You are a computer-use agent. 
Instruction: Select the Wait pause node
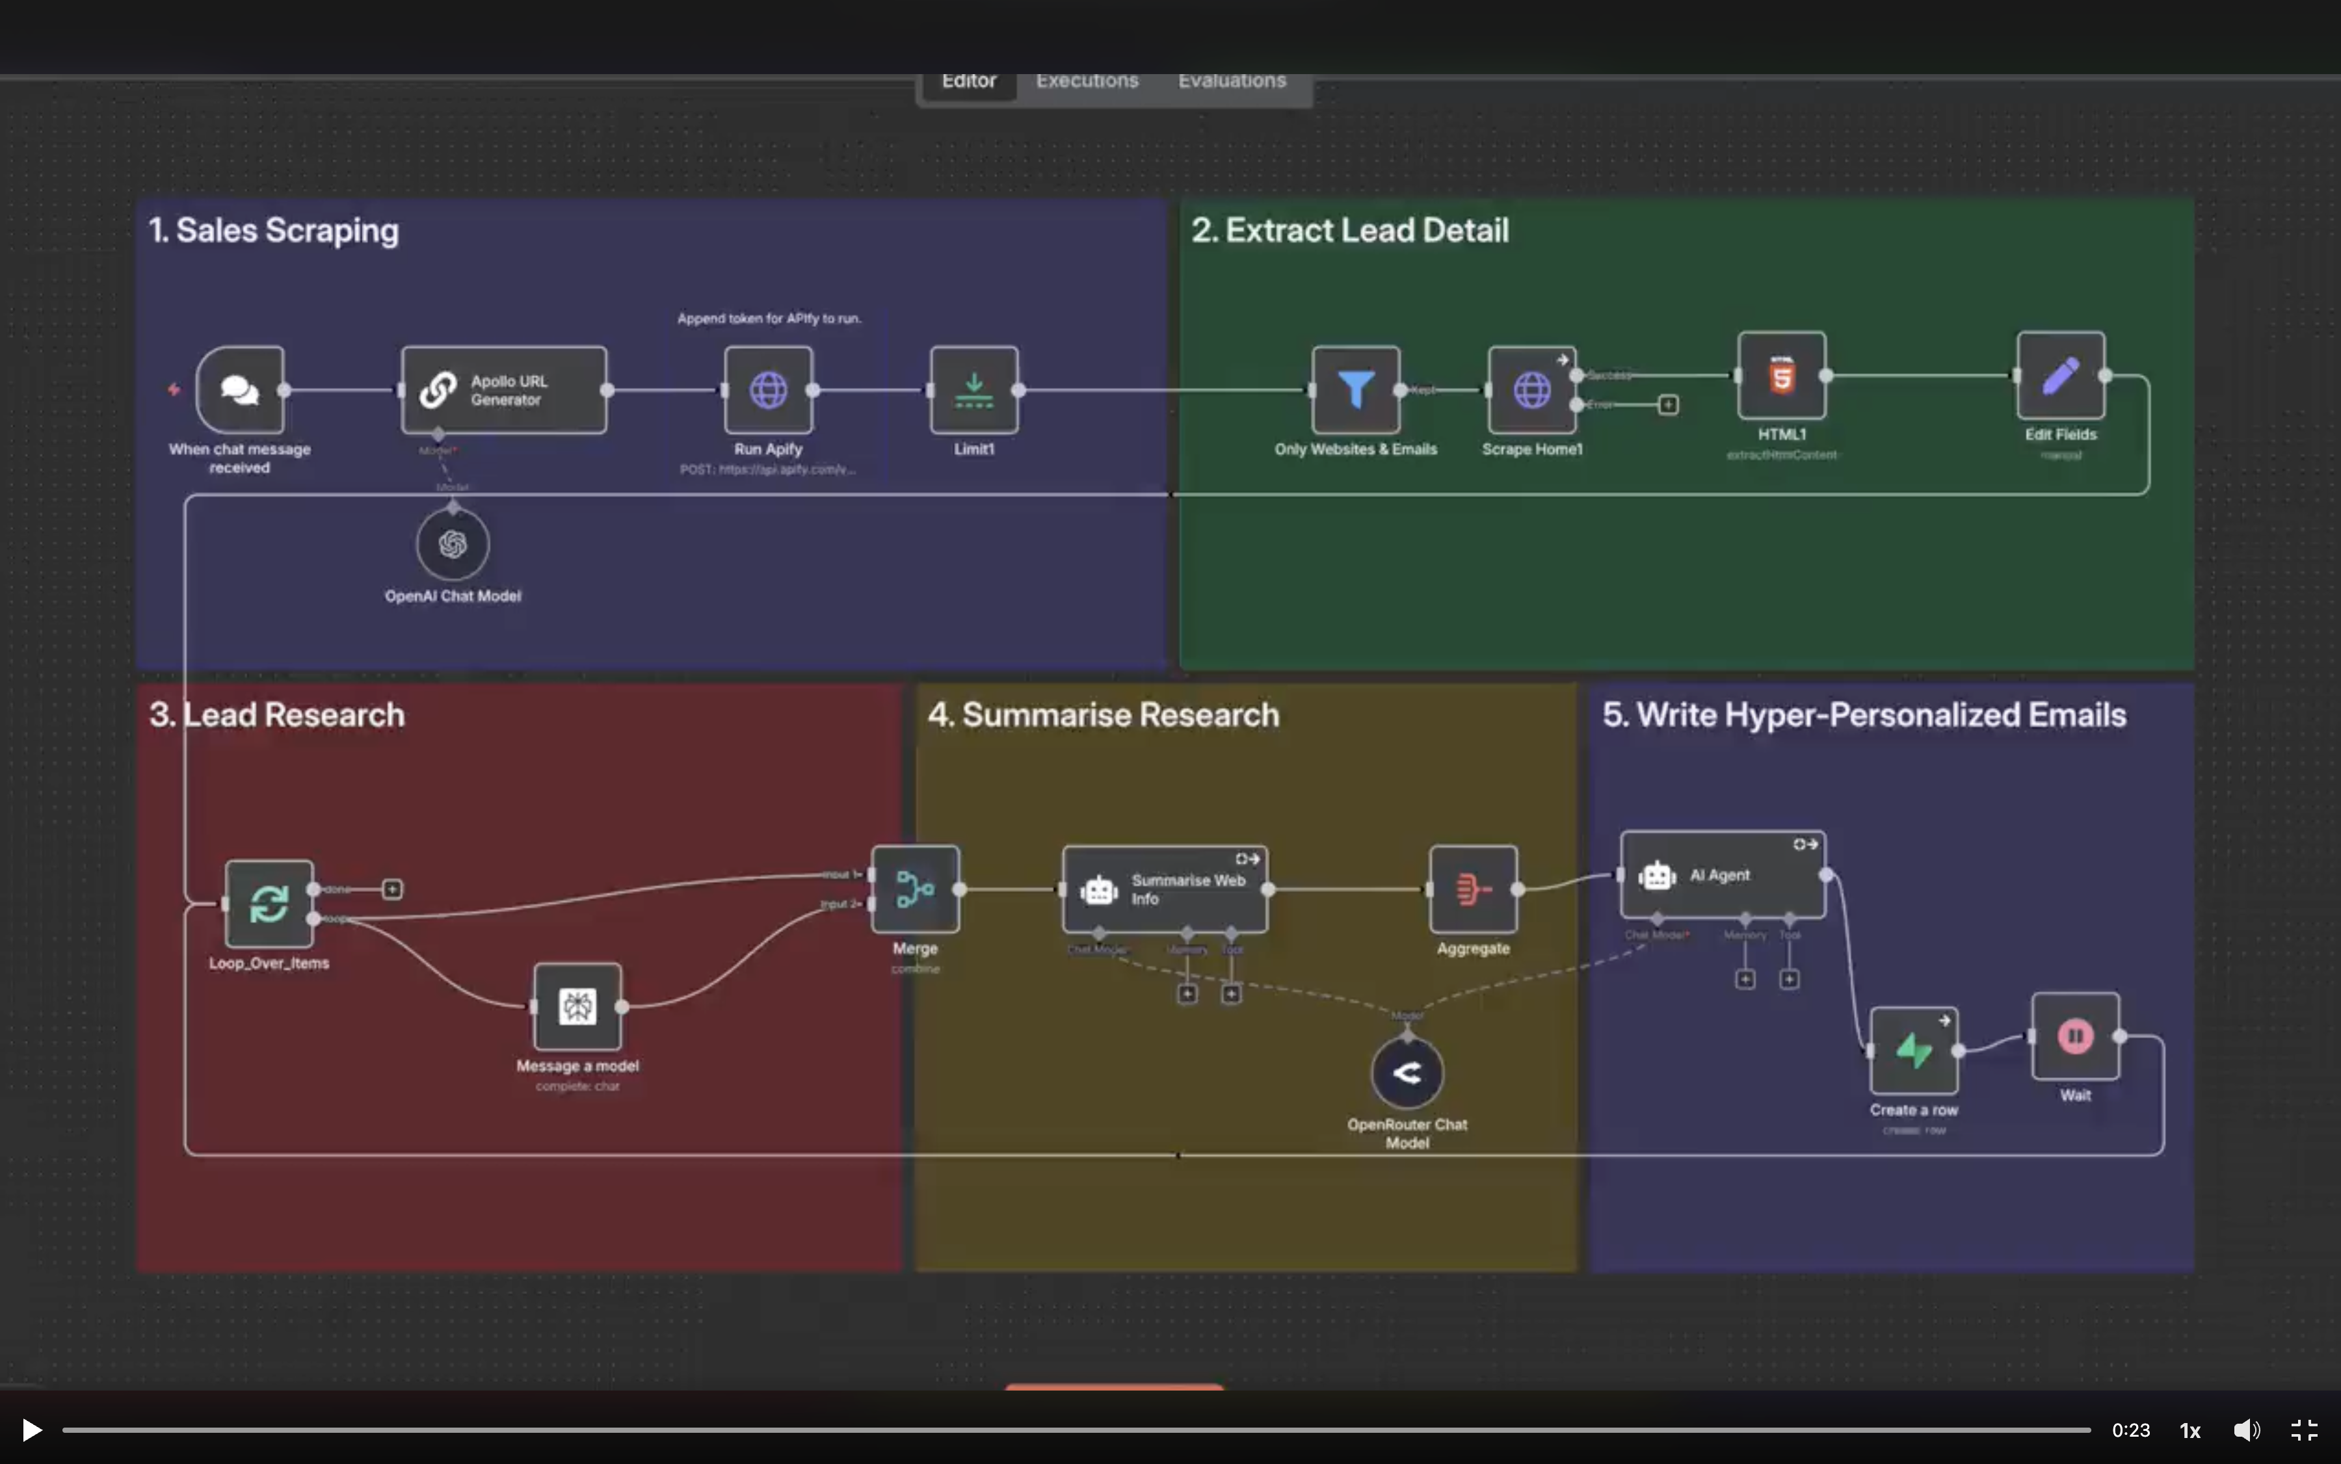tap(2074, 1036)
